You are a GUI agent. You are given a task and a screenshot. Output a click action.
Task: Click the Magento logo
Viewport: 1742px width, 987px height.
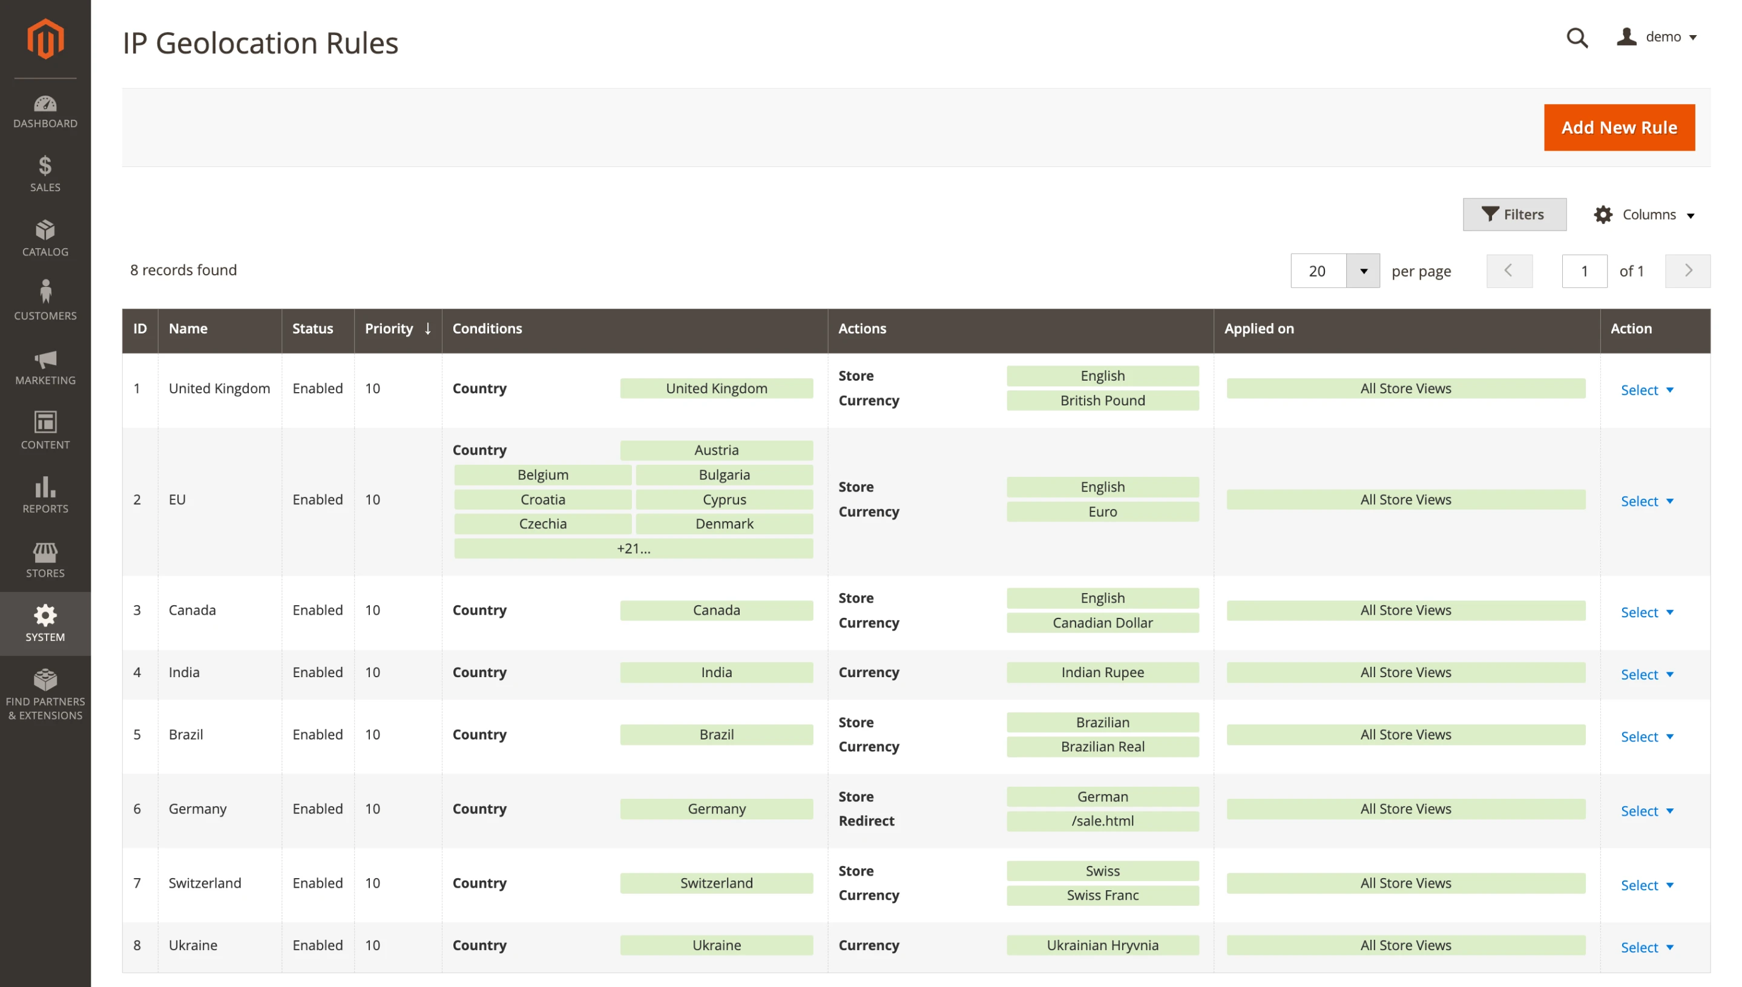point(45,39)
